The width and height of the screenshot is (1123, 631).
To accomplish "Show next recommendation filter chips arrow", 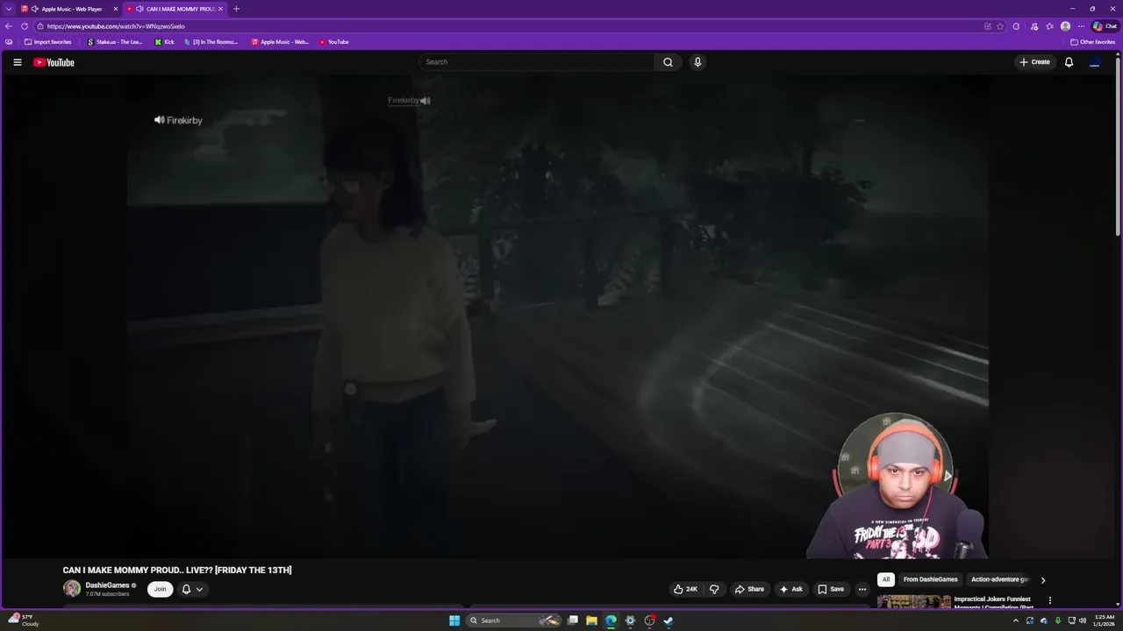I will point(1042,580).
